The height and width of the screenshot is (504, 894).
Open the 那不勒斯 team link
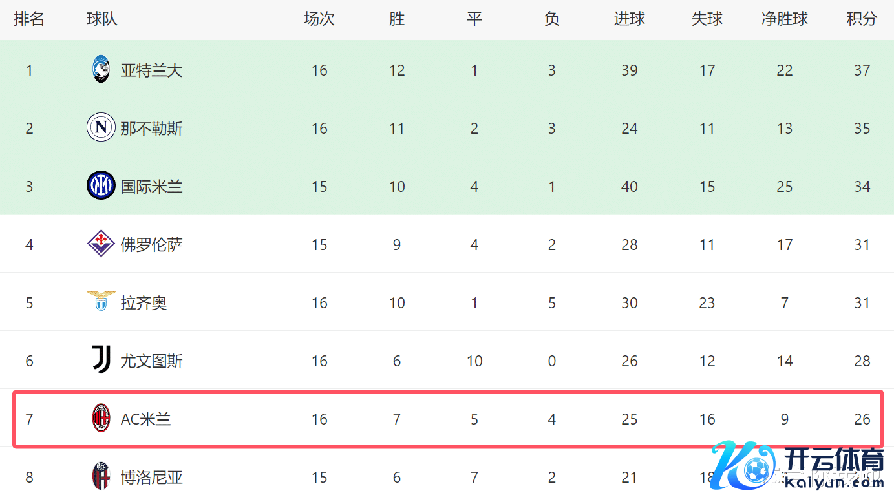click(x=151, y=129)
